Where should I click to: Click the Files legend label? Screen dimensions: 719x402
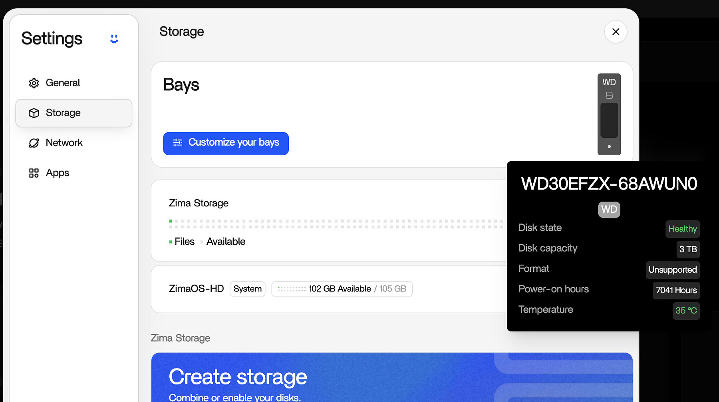coord(185,242)
